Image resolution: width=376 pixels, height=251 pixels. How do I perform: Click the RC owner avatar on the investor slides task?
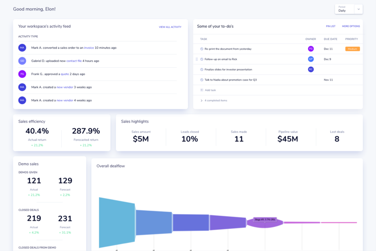click(x=311, y=69)
